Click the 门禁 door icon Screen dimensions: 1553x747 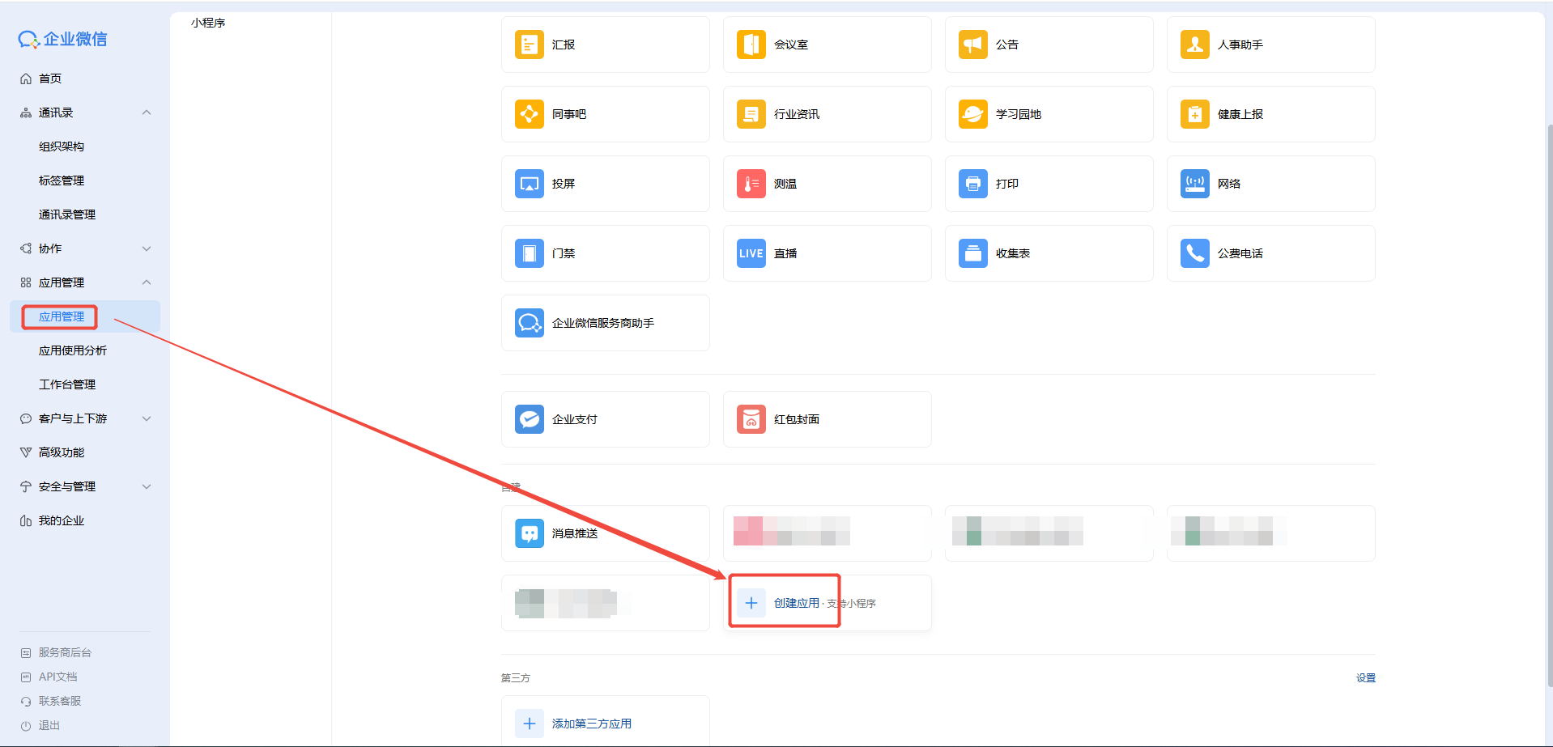point(530,253)
